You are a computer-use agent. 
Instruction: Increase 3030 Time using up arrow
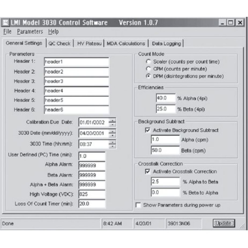click(x=113, y=142)
